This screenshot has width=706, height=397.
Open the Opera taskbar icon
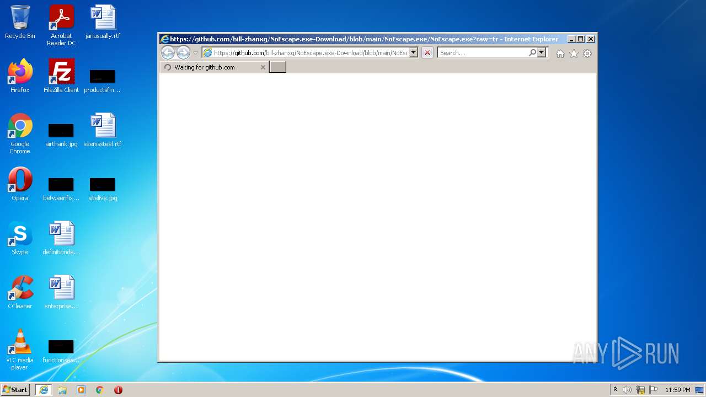118,390
